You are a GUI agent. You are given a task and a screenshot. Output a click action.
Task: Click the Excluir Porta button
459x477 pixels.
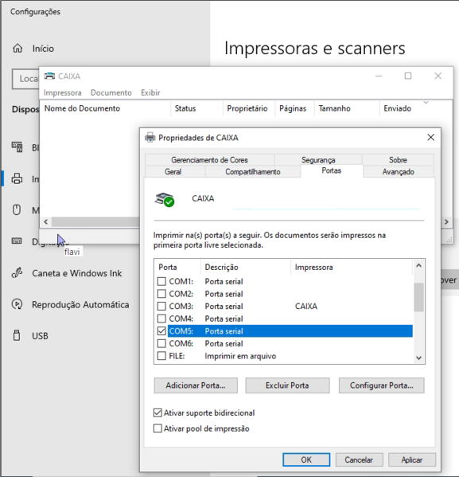(x=287, y=385)
